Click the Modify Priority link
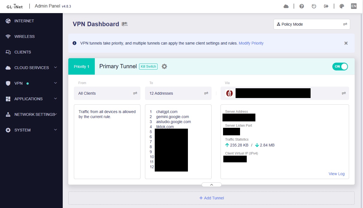Screen dimensions: 363x208 click(251, 43)
